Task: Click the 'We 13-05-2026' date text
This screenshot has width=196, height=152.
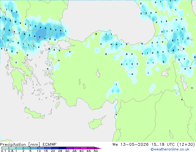Action: coord(130,145)
